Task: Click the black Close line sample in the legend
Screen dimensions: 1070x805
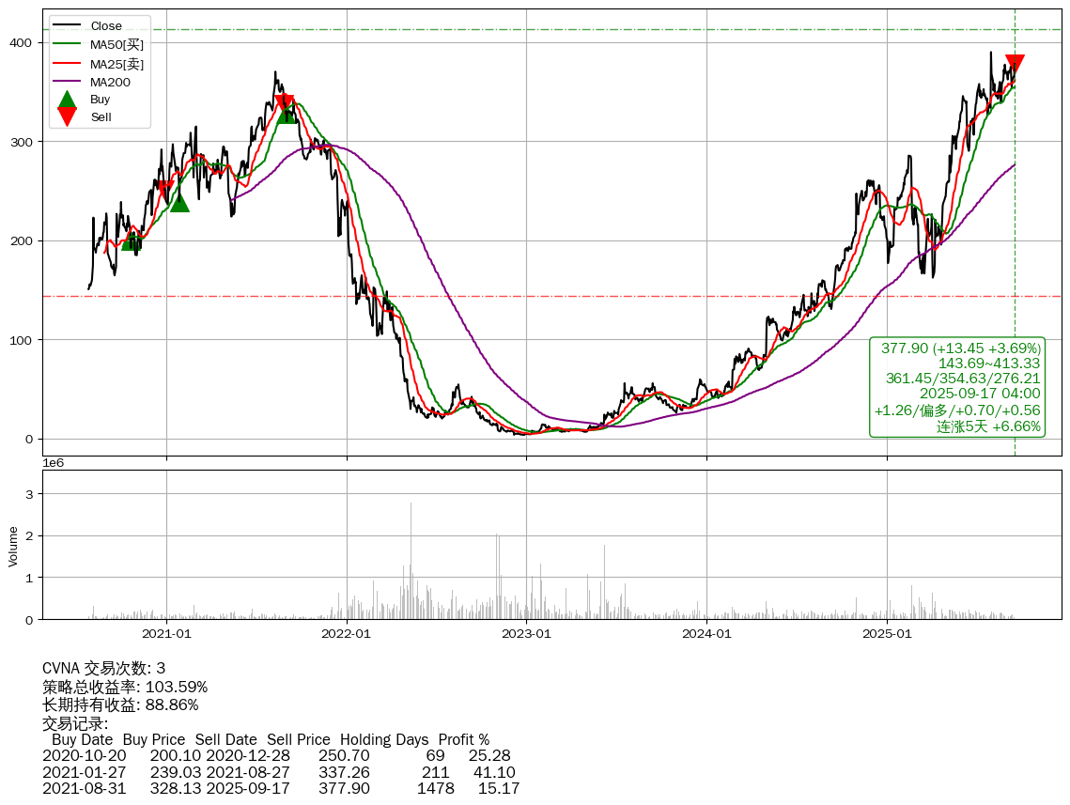Action: coord(67,26)
